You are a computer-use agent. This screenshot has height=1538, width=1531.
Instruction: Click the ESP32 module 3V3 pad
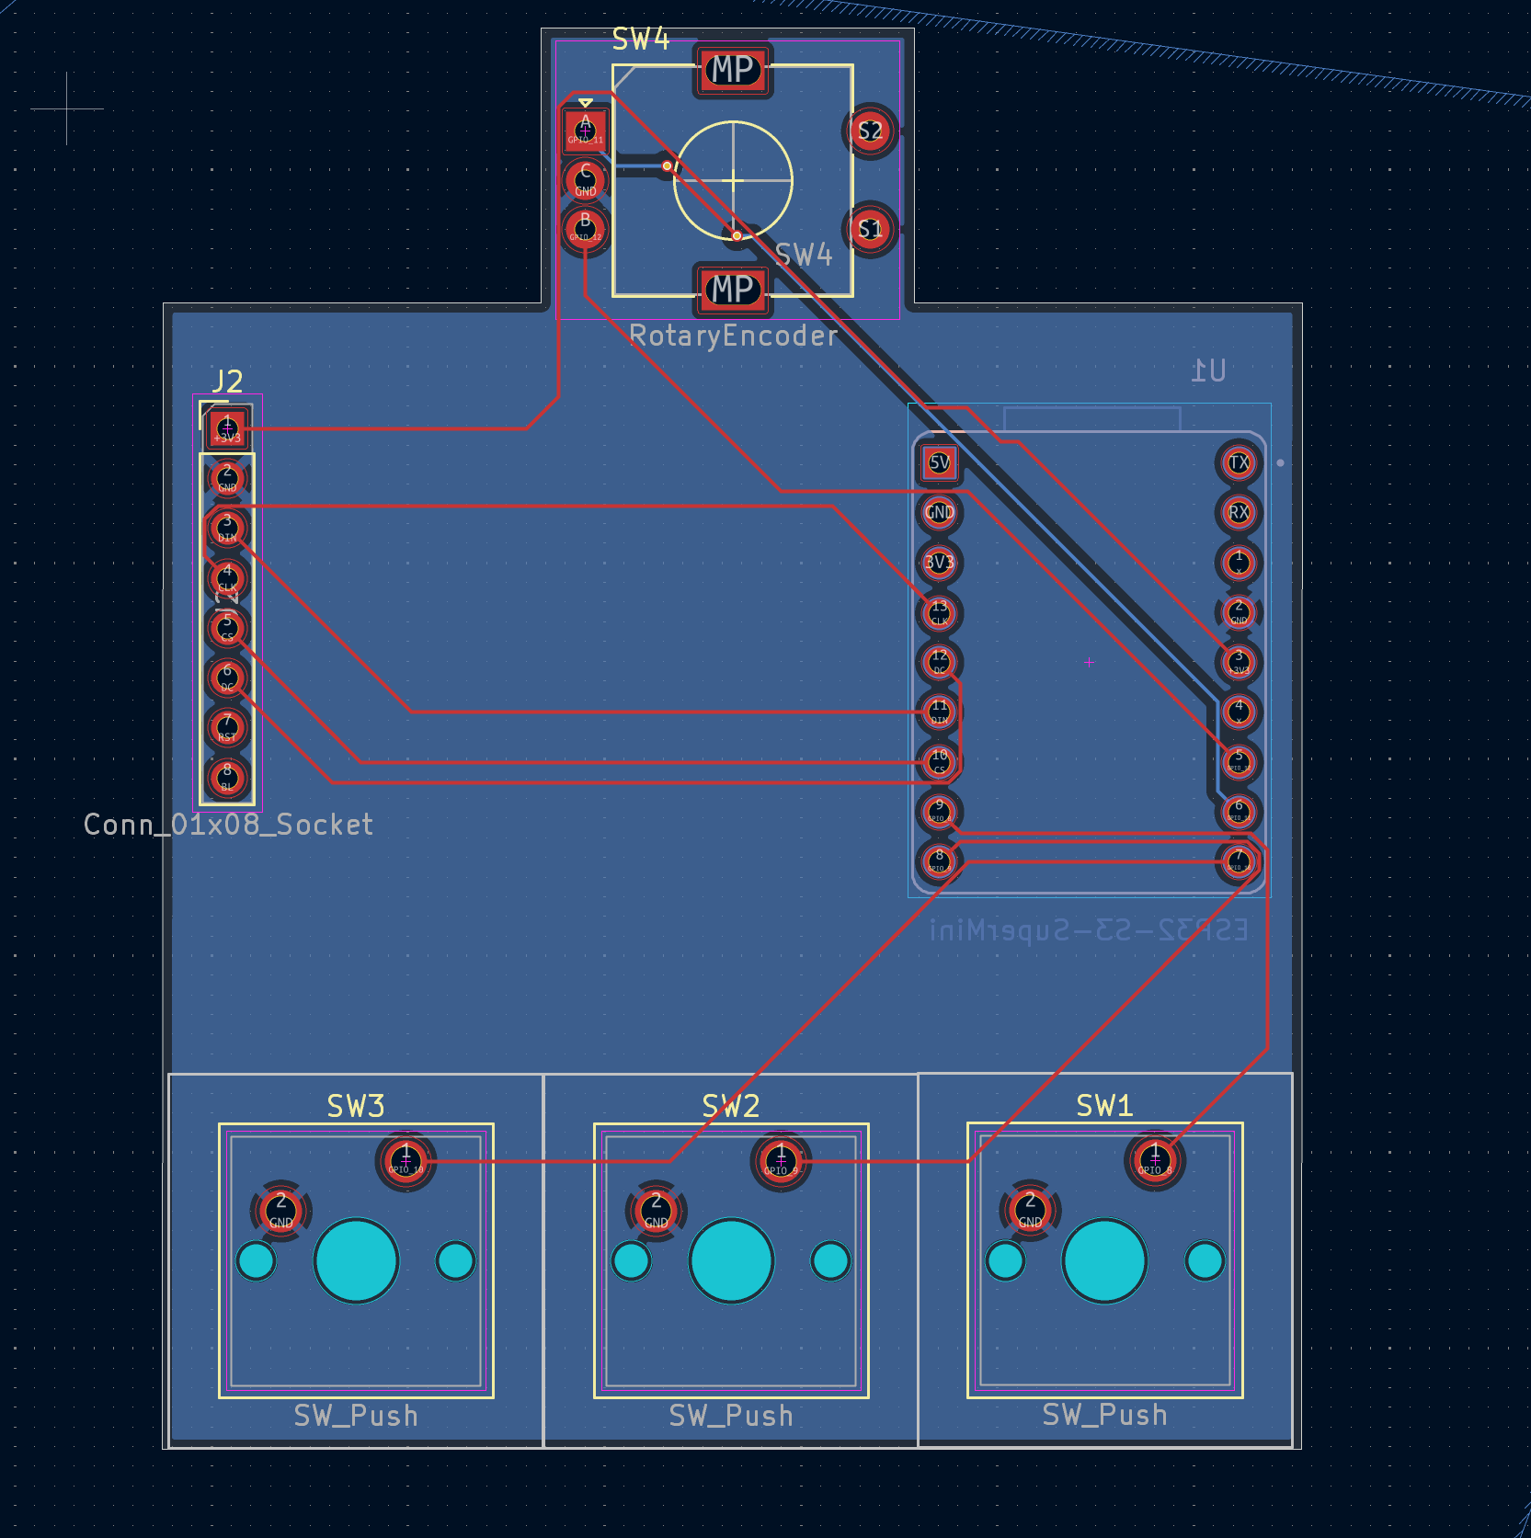click(939, 562)
